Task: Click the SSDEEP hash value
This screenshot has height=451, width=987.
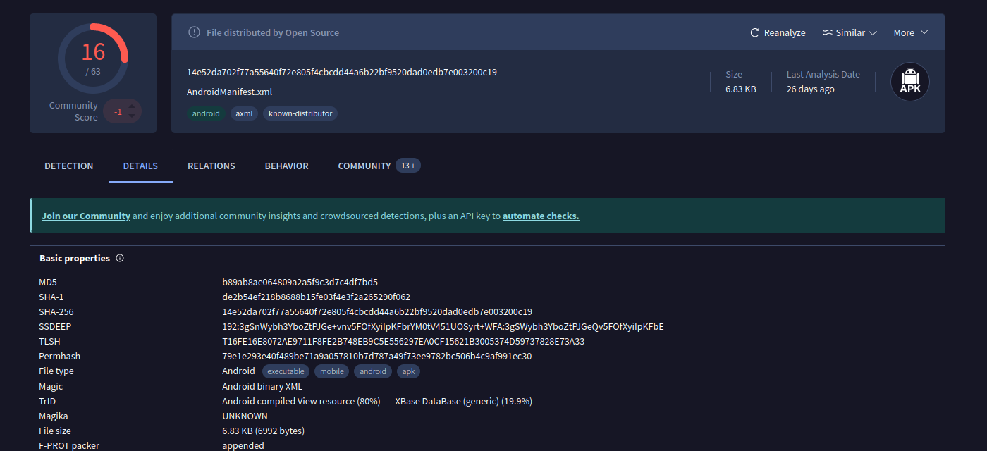Action: 443,327
